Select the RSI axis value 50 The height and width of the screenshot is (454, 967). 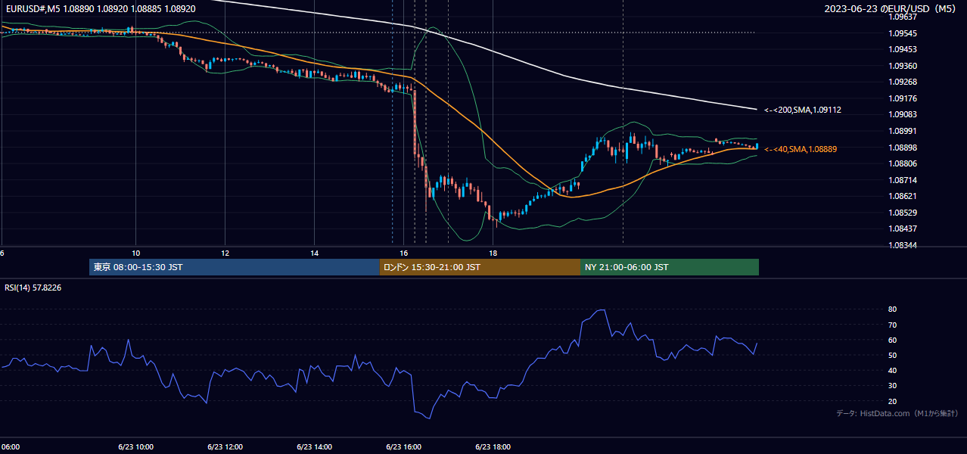point(893,355)
